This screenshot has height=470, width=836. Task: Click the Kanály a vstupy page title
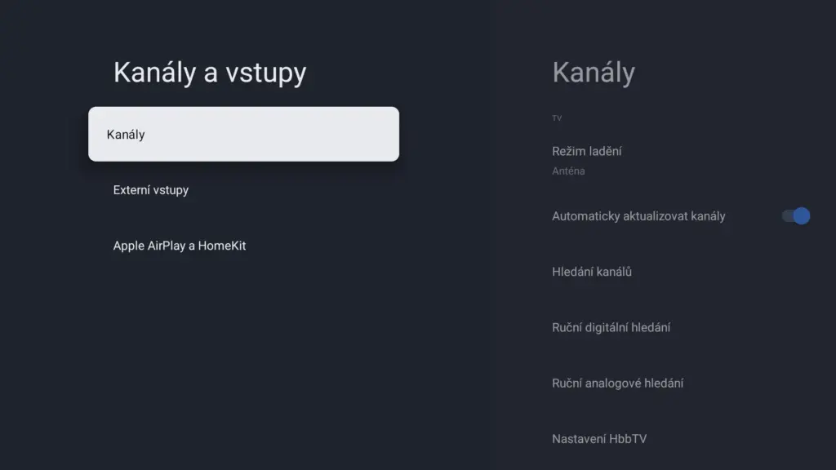(210, 73)
